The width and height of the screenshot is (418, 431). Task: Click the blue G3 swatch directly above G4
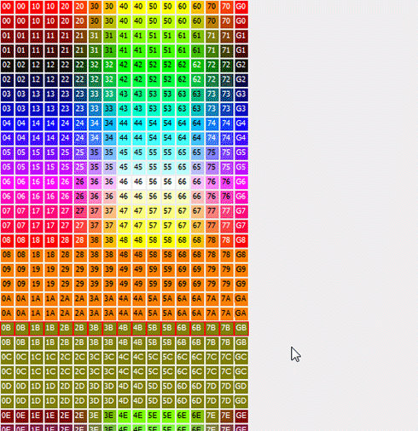click(x=241, y=109)
